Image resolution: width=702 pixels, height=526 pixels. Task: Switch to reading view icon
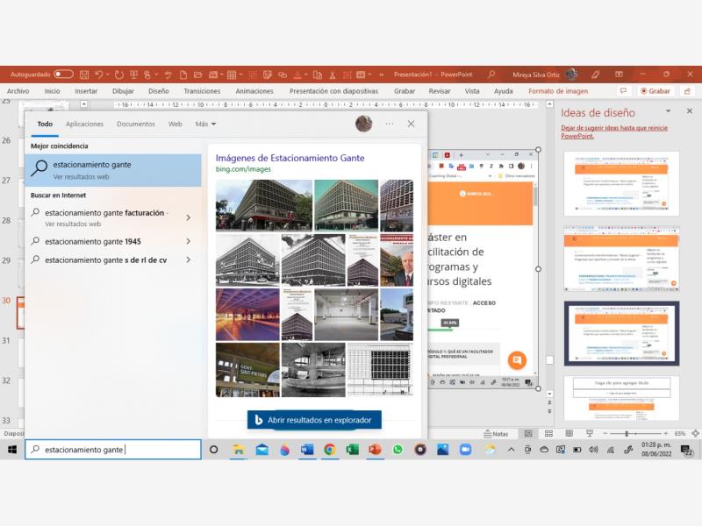coord(569,433)
